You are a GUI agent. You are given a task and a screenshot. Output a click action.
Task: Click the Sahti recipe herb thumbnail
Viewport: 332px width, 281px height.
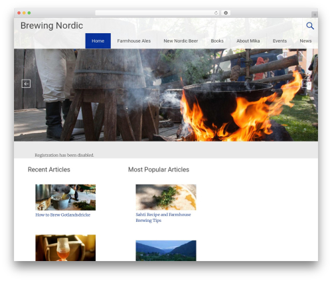166,197
